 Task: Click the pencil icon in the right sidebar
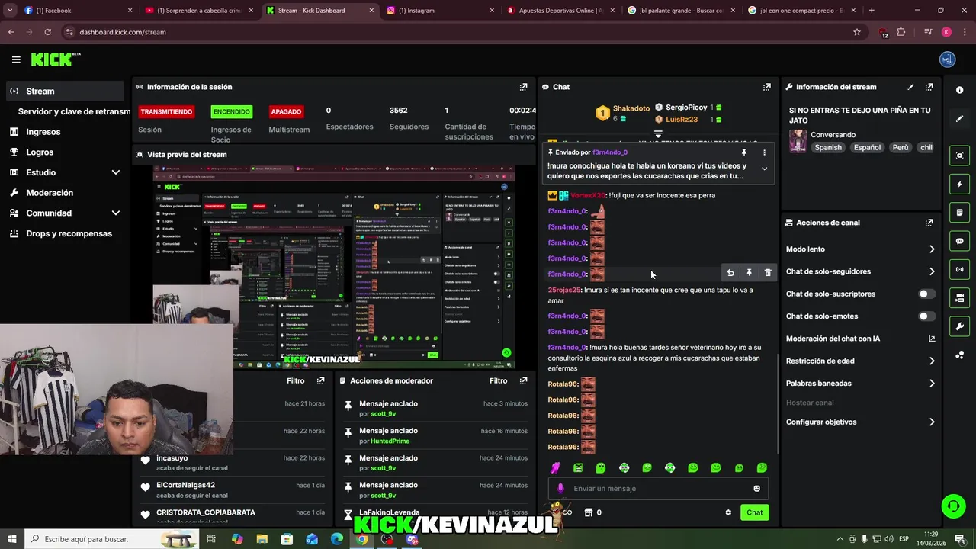959,118
